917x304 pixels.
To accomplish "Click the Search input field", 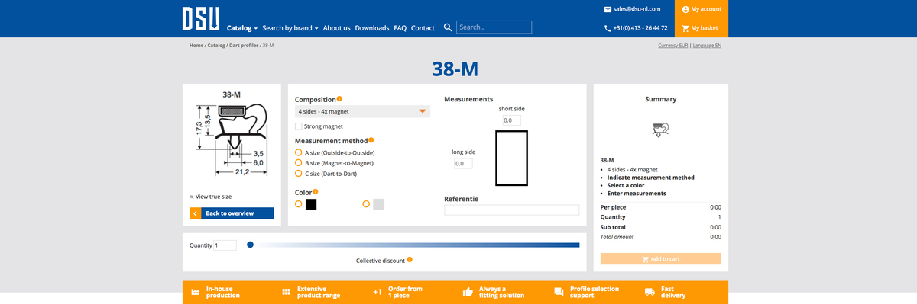I will (x=494, y=27).
